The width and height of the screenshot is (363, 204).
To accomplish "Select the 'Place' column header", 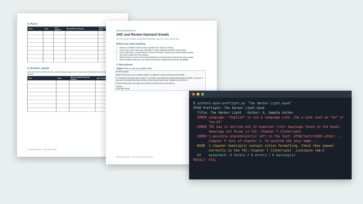I will tap(35, 29).
